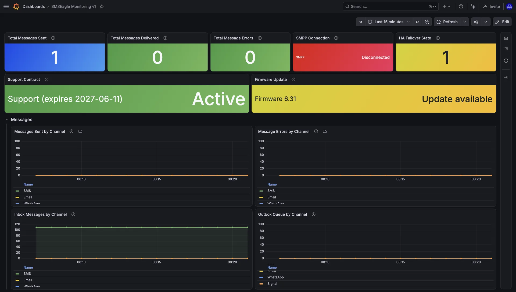Go to the Dashboards breadcrumb
The width and height of the screenshot is (516, 292).
point(34,6)
